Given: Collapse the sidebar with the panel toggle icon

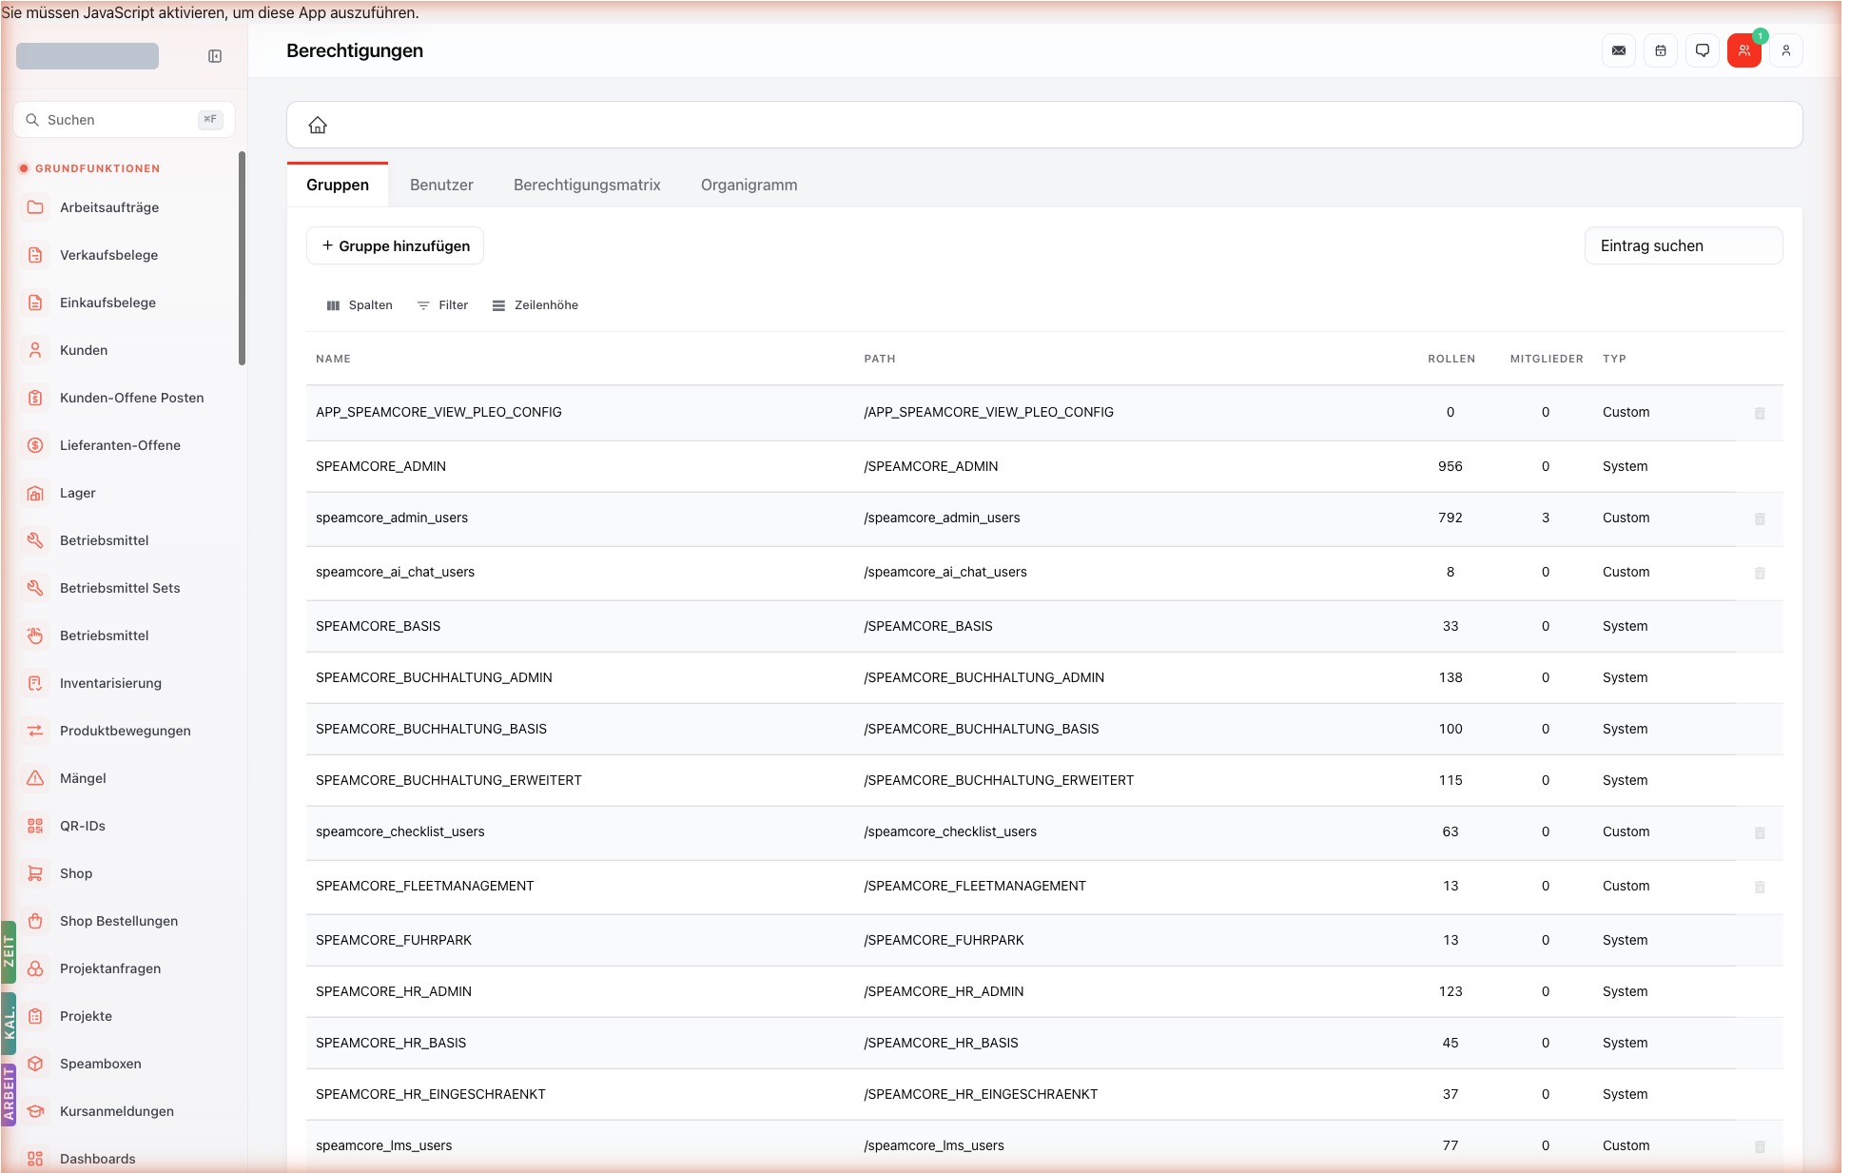Looking at the screenshot, I should 215,56.
